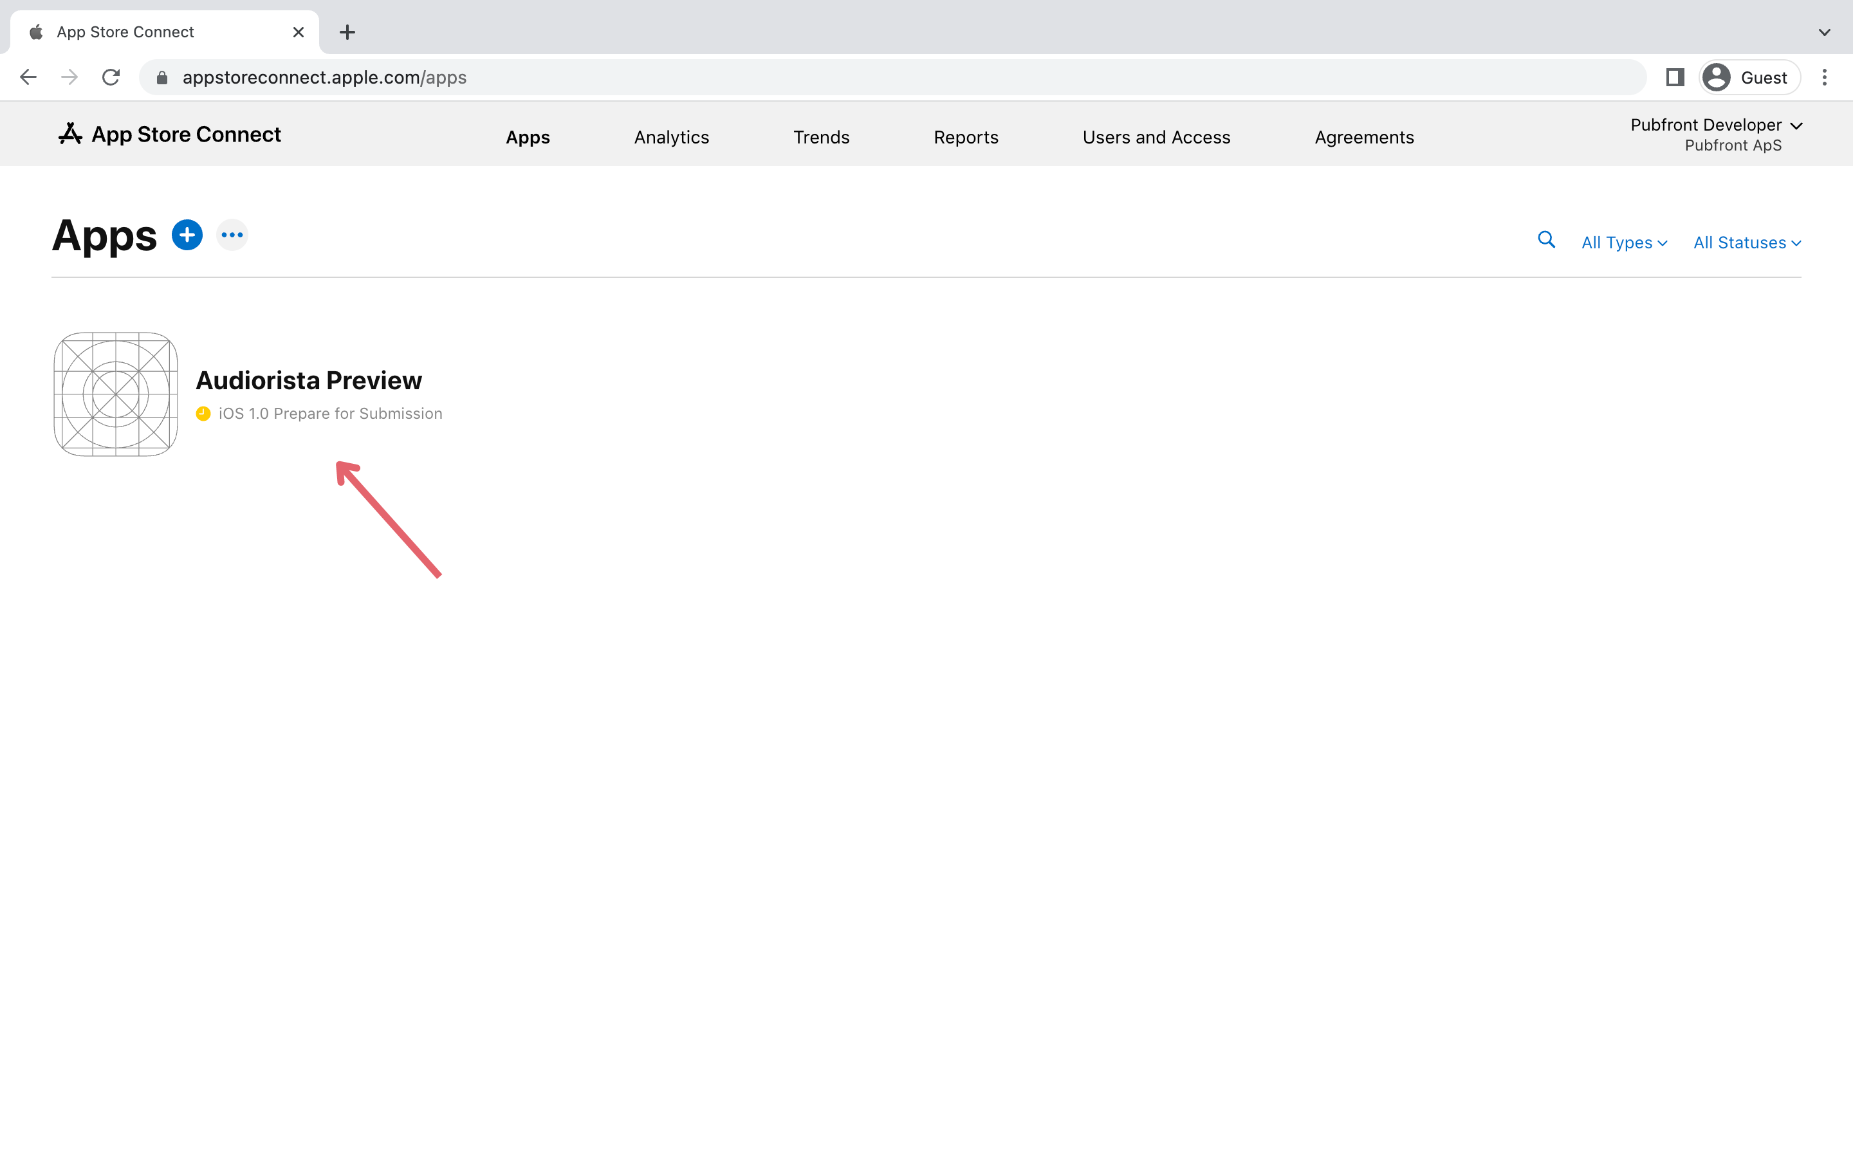
Task: Open the Agreements section
Action: coord(1364,137)
